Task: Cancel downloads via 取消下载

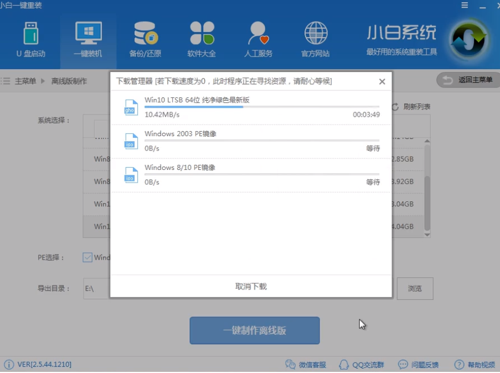Action: click(251, 287)
